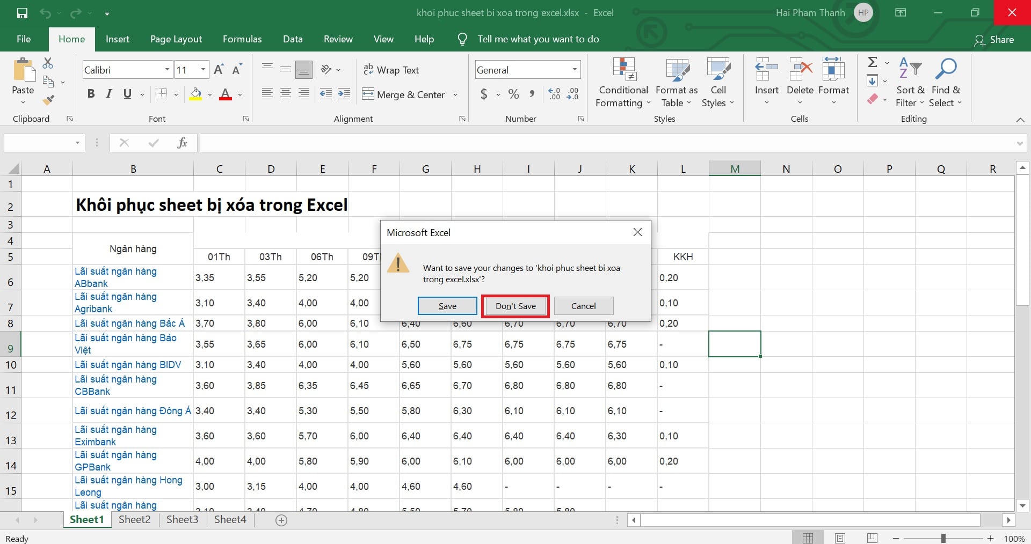Select the Sheet2 worksheet tab

pos(135,519)
